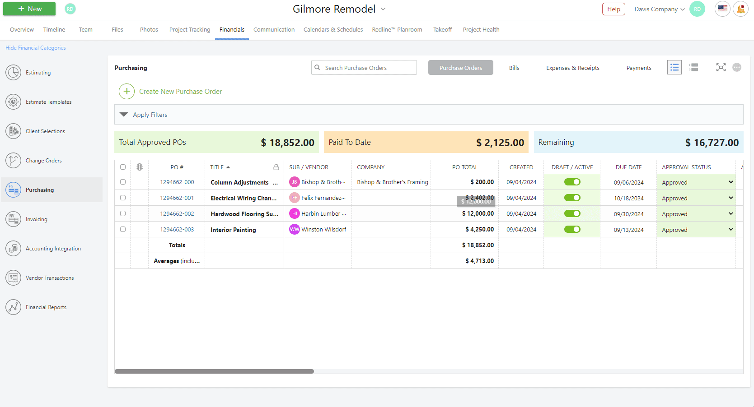Switch to grouped list view icon
The height and width of the screenshot is (407, 754).
pyautogui.click(x=693, y=67)
